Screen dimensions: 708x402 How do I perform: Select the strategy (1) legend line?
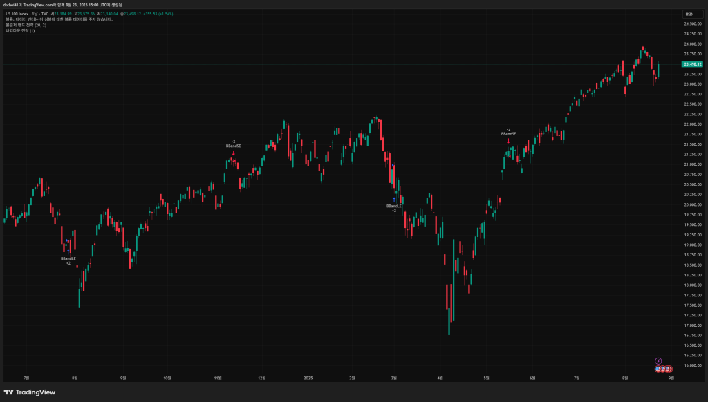[20, 30]
